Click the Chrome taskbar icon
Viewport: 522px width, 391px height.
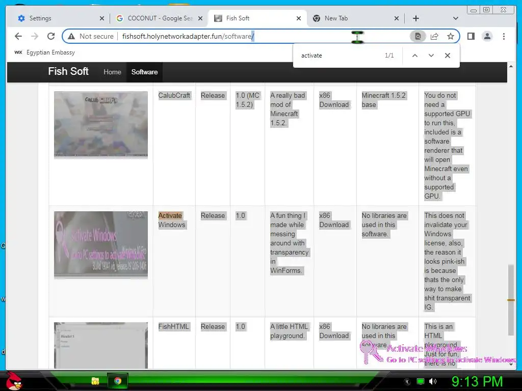click(118, 381)
